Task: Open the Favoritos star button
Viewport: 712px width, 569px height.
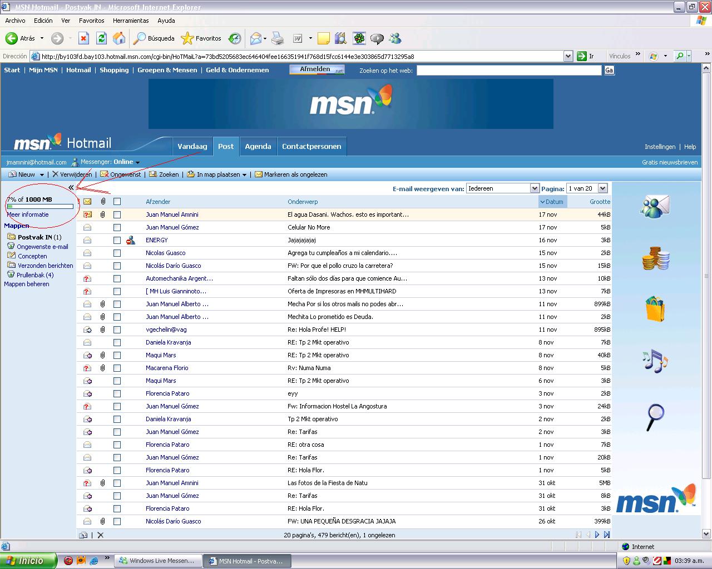Action: pyautogui.click(x=201, y=38)
